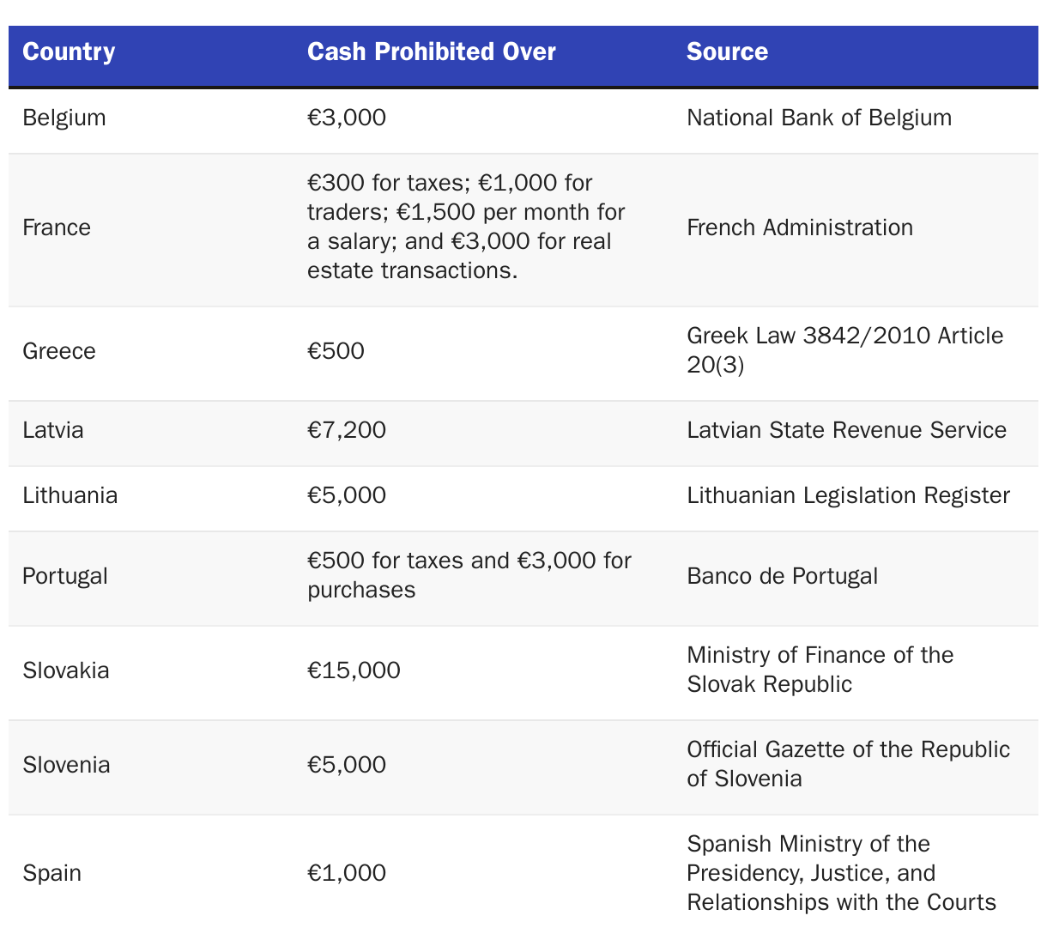Click Spain's €1,000 cash limit cell
1047x946 pixels.
click(x=347, y=873)
